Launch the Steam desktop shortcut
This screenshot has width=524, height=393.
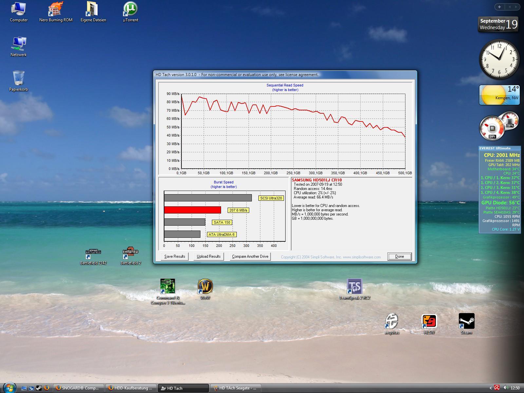tap(466, 324)
